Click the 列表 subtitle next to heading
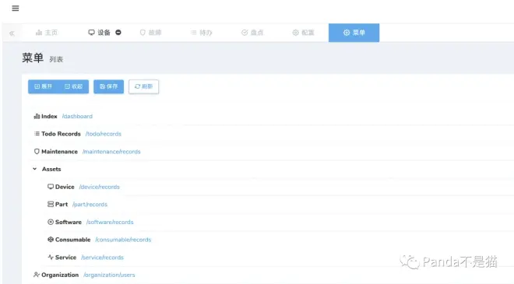 (56, 59)
